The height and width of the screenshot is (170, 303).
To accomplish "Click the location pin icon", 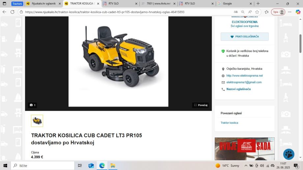I will pyautogui.click(x=223, y=69).
